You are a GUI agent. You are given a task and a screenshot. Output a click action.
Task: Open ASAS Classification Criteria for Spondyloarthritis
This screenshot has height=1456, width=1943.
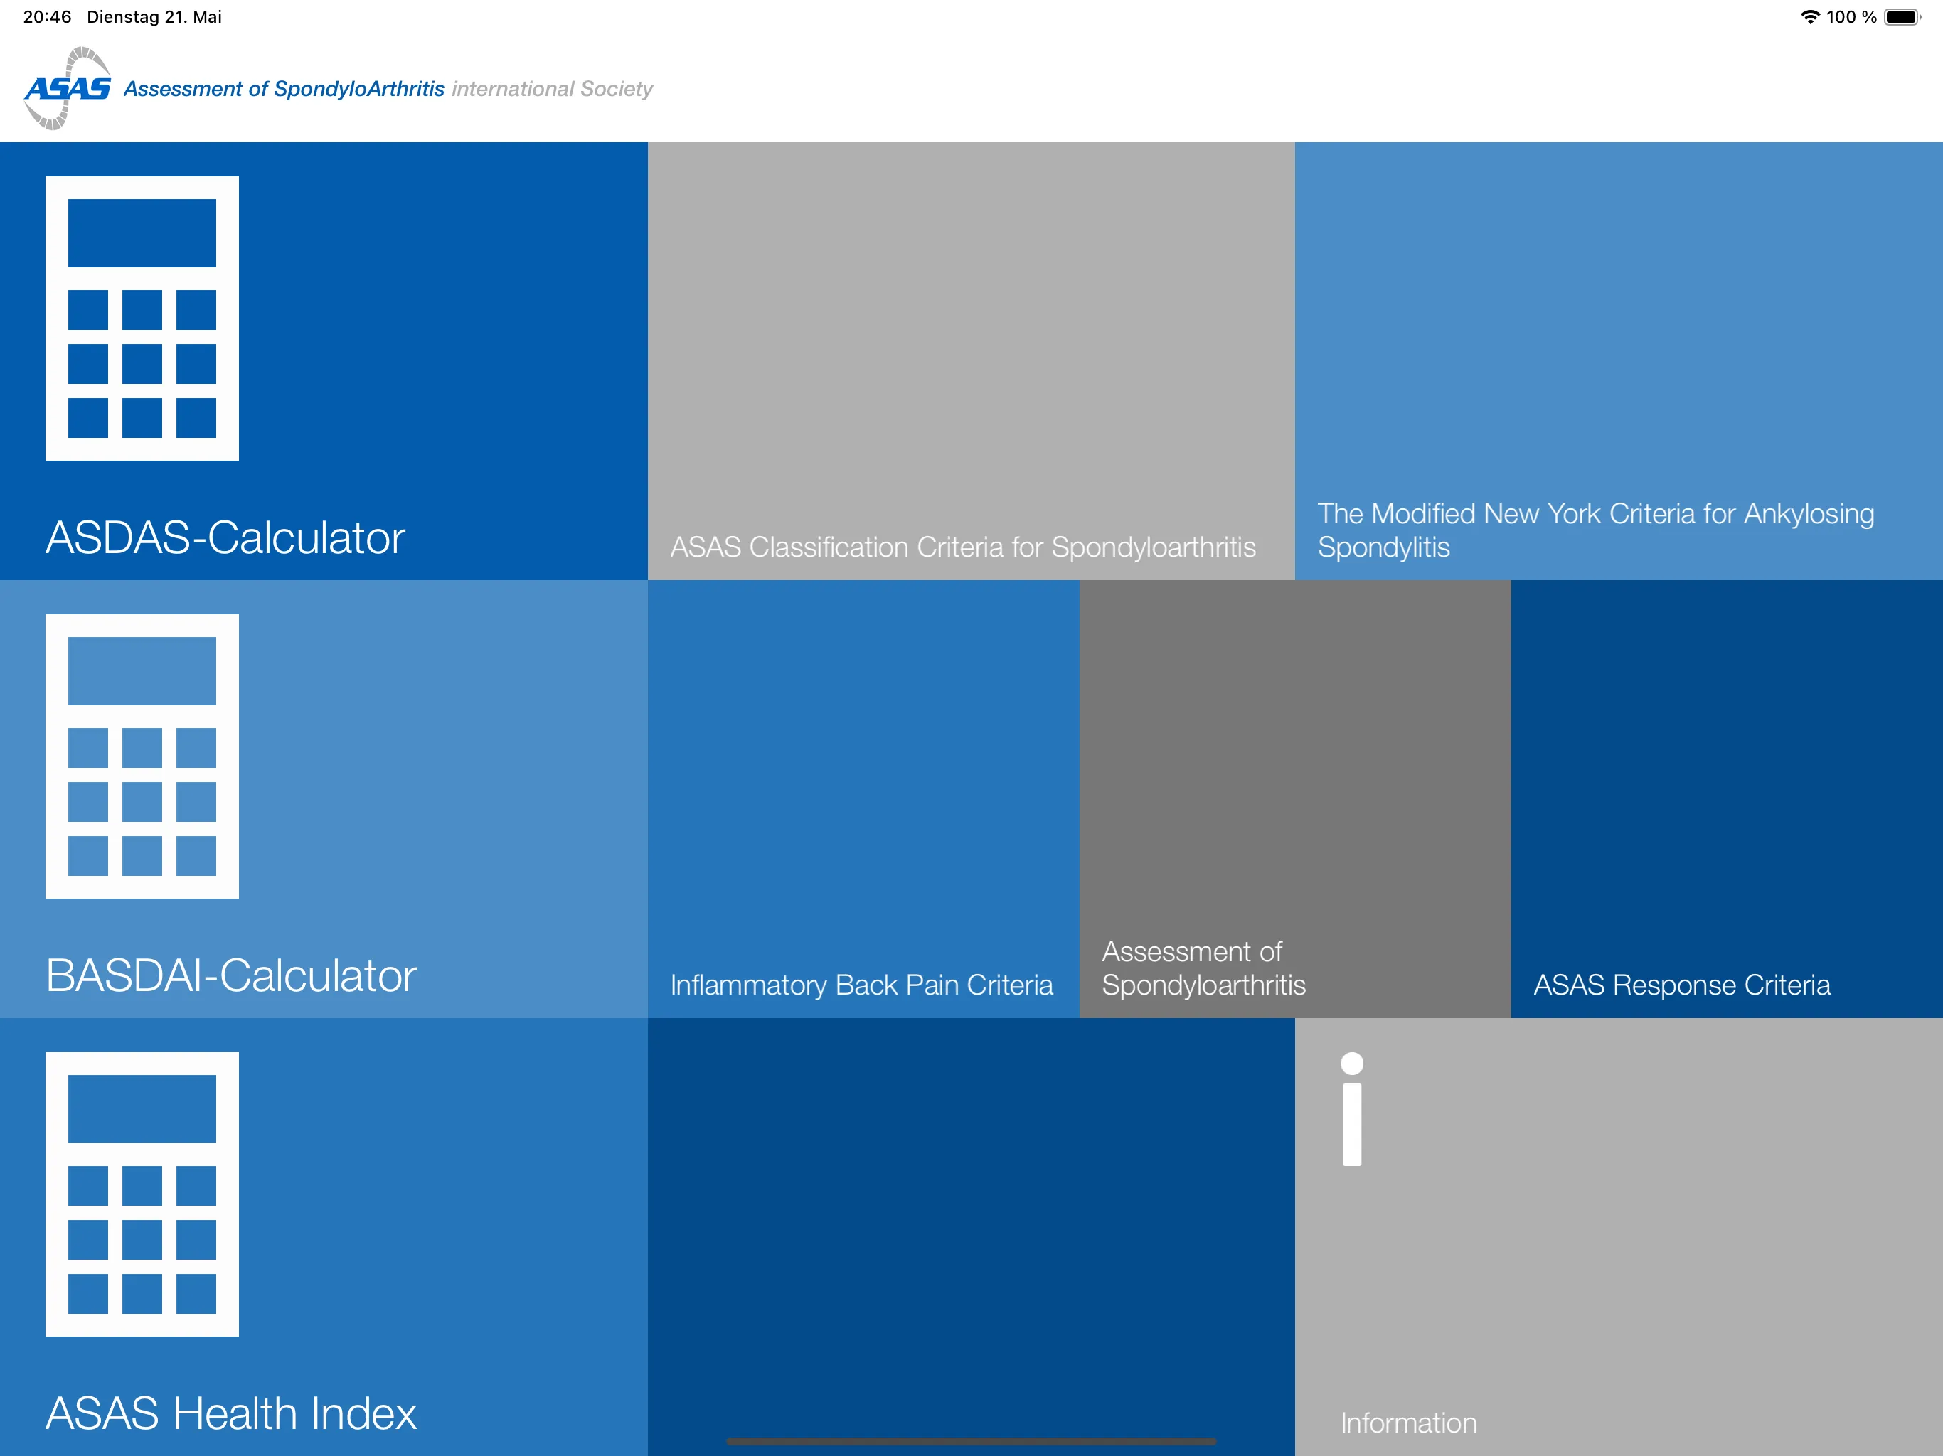click(x=971, y=361)
